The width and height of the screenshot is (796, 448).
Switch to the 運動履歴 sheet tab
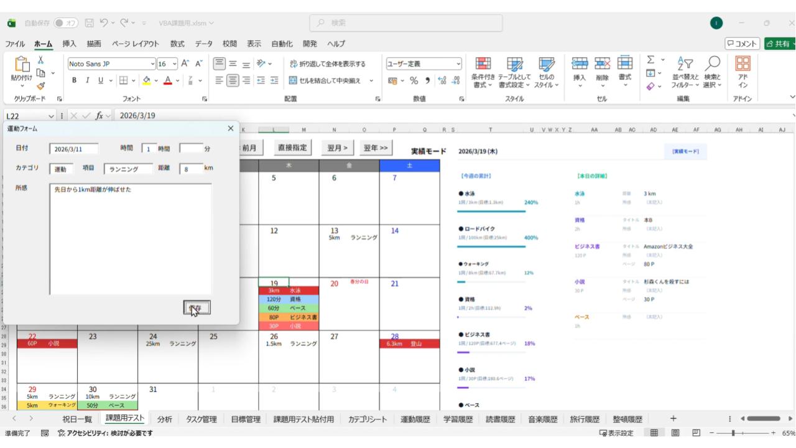pyautogui.click(x=415, y=419)
